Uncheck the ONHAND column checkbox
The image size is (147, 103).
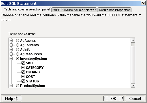23,72
